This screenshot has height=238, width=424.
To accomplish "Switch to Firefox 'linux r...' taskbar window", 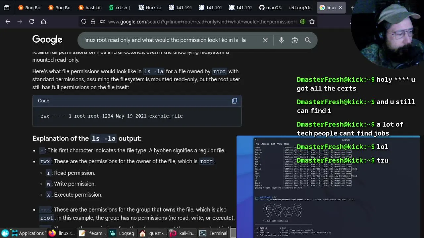I will (62, 233).
